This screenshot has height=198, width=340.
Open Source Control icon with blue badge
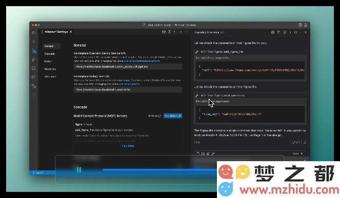(x=34, y=51)
